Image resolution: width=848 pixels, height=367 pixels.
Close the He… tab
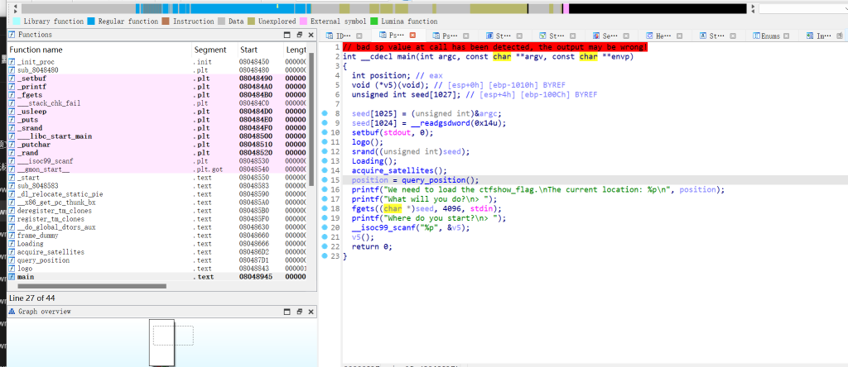click(x=680, y=36)
